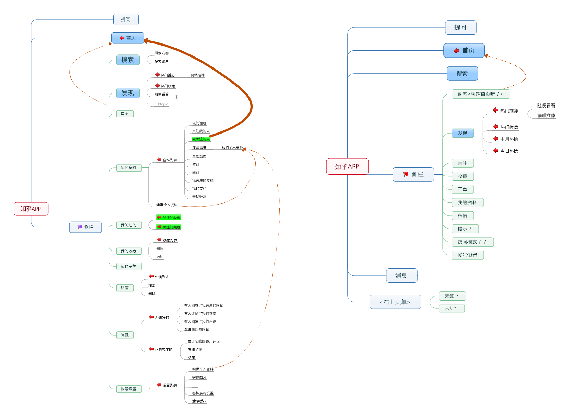Select the 编辑个人资料 topic under 设置列表

click(x=203, y=369)
